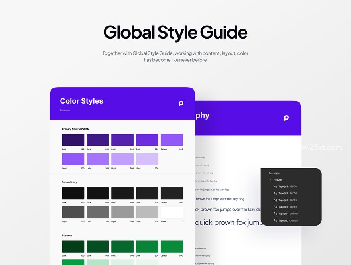The image size is (351, 265).
Task: Pick the Primary Light 400 purple swatch
Action: 73,159
